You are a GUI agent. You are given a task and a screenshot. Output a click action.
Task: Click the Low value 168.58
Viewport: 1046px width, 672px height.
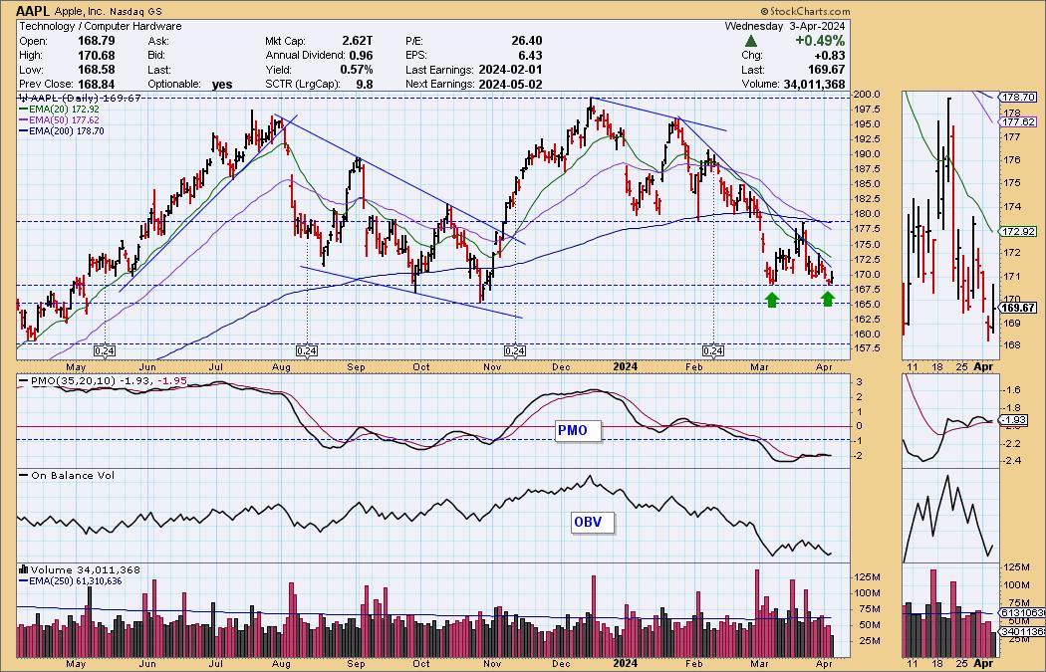click(x=98, y=70)
